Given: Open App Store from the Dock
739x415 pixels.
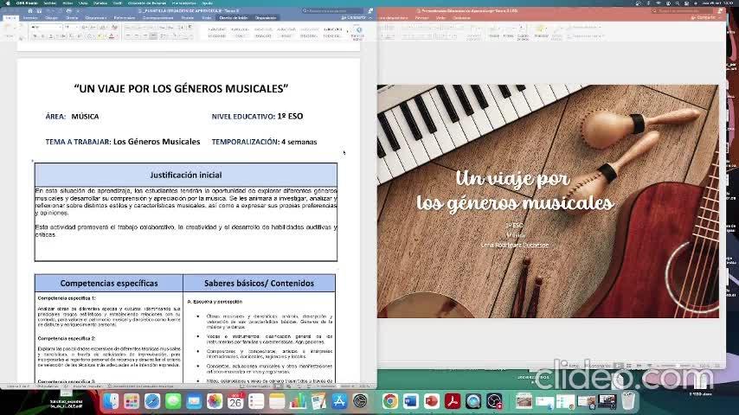Looking at the screenshot, I should tap(339, 401).
